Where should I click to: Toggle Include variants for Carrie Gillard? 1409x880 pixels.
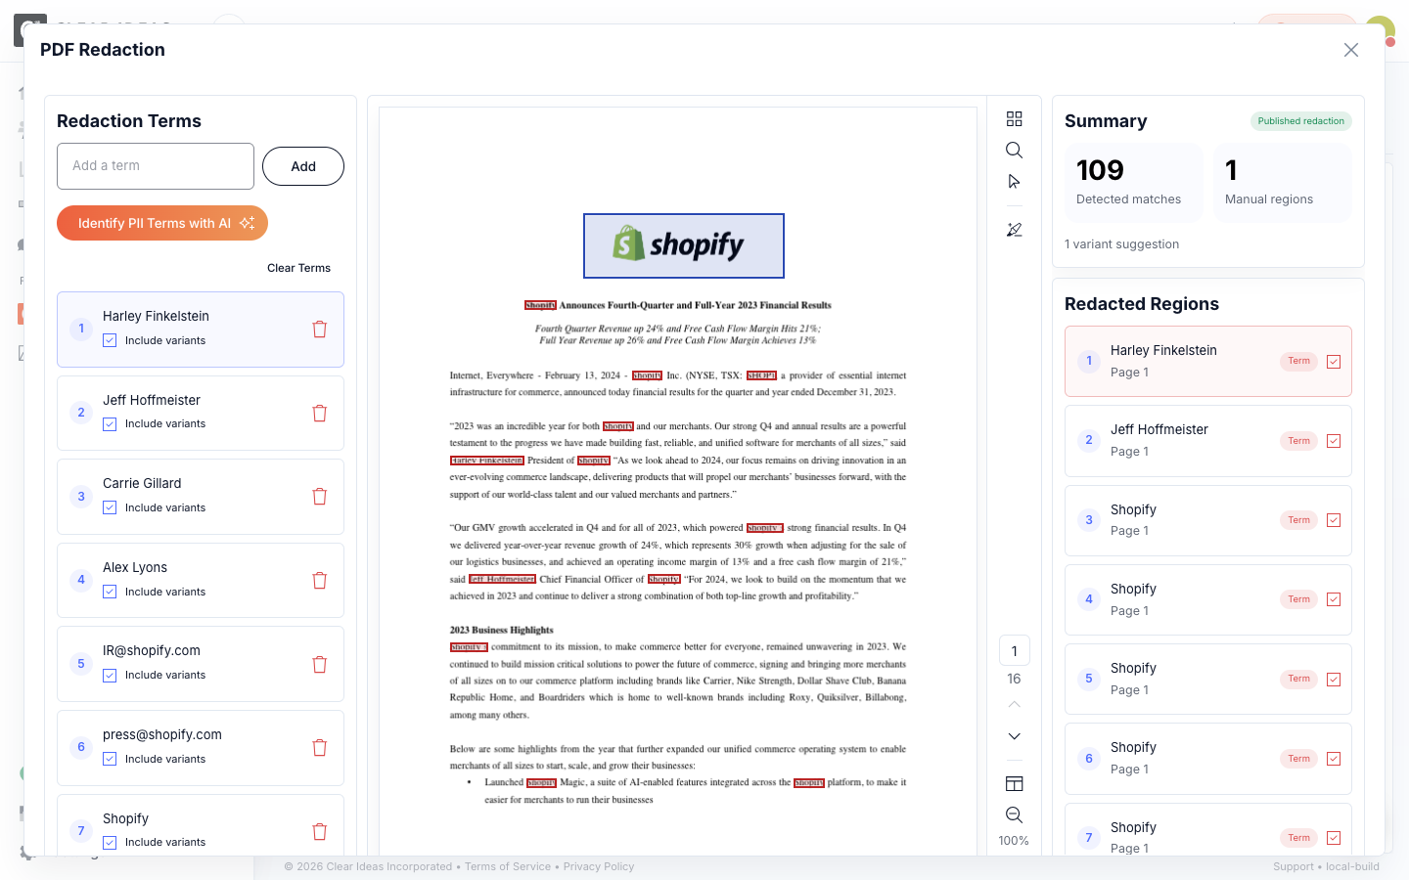(x=110, y=507)
